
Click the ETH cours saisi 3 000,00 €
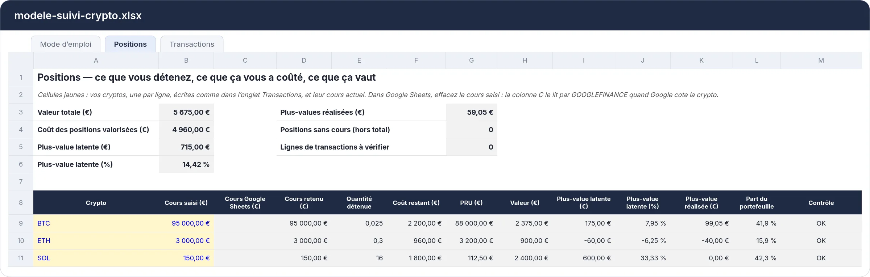(x=186, y=241)
